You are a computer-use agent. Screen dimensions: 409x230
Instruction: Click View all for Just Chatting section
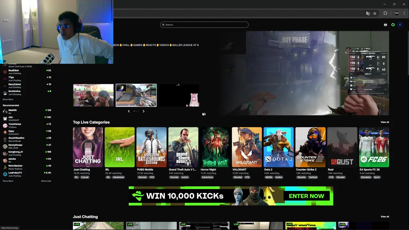pos(385,217)
